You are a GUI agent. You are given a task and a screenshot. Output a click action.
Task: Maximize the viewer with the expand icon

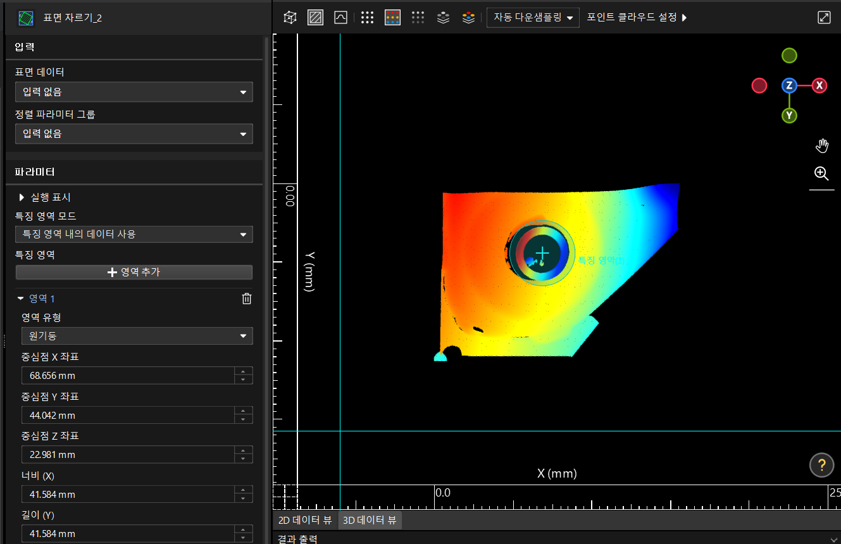[x=824, y=18]
